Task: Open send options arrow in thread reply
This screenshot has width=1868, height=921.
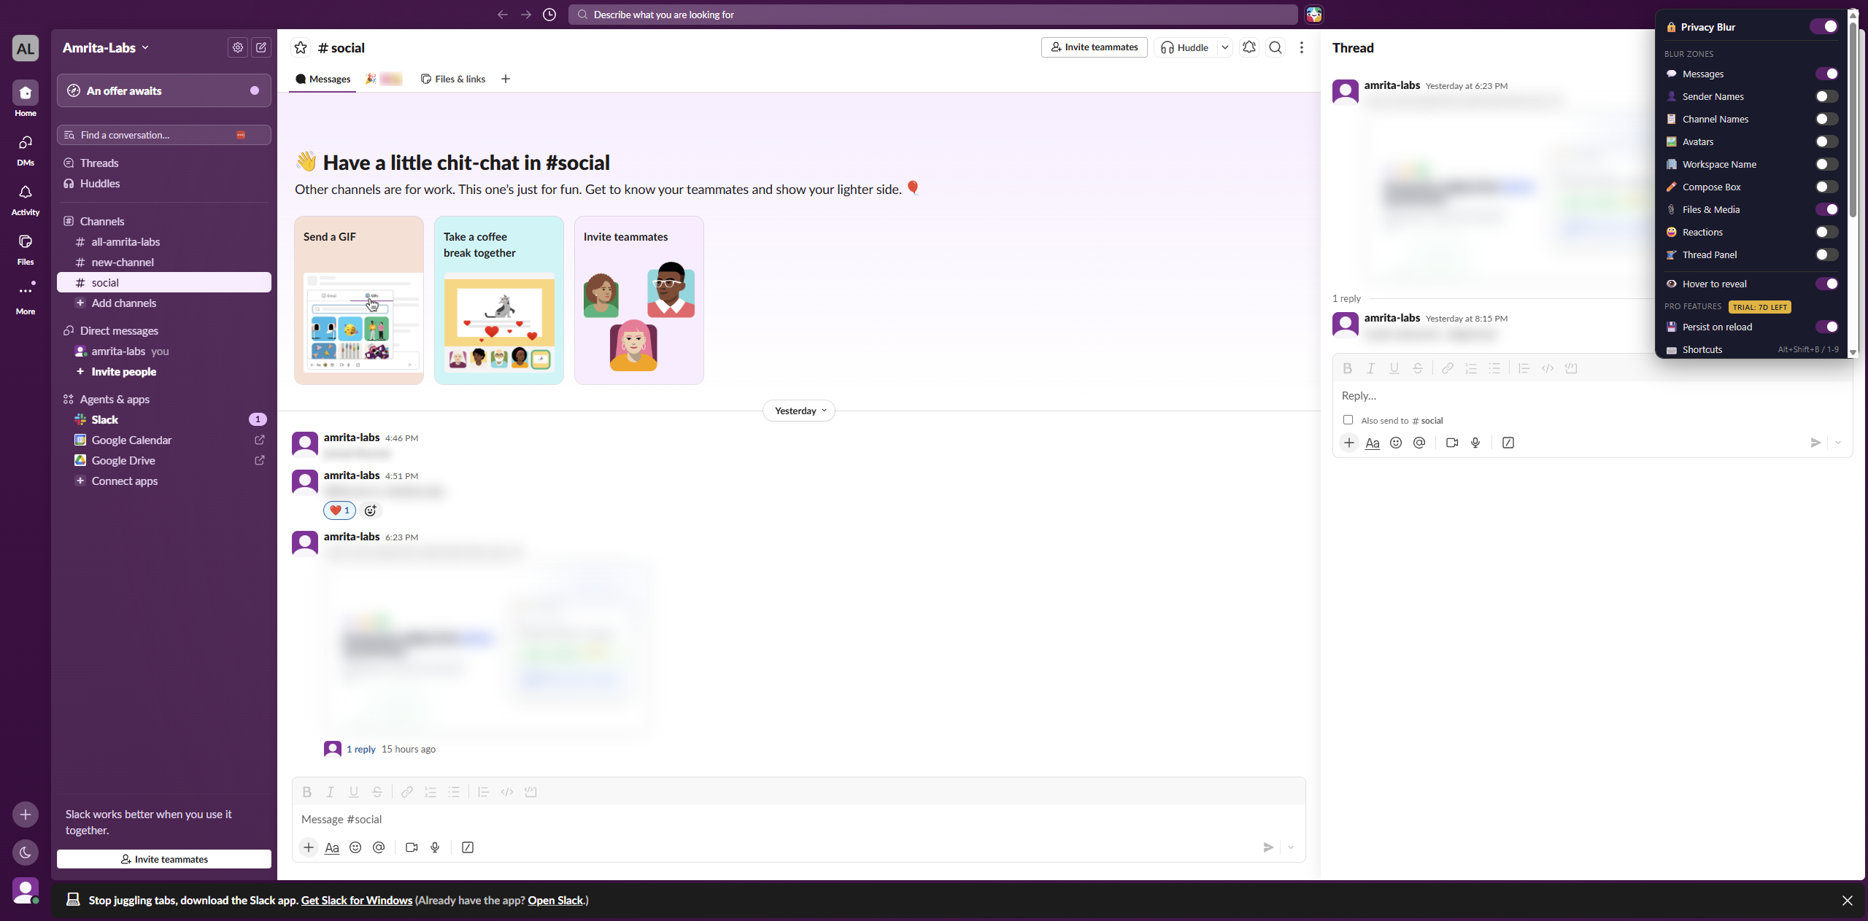Action: [1838, 443]
